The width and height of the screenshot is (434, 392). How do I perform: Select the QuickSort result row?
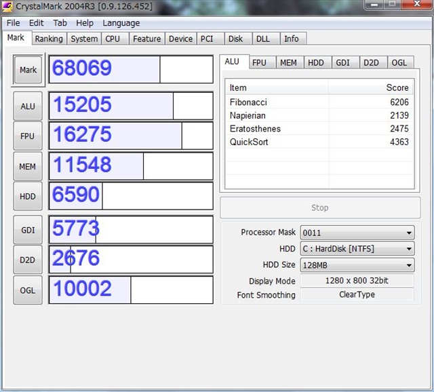click(319, 142)
